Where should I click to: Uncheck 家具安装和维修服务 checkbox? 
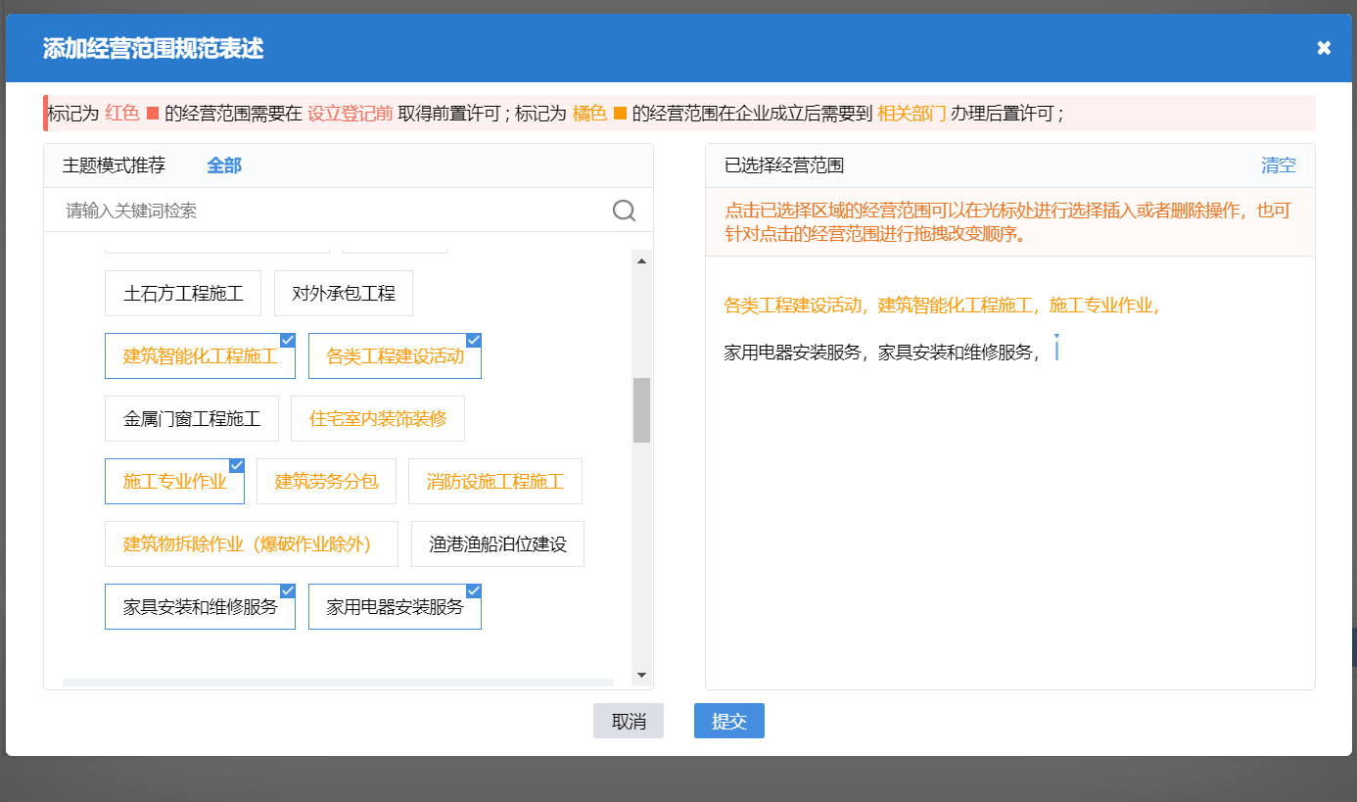pos(287,590)
